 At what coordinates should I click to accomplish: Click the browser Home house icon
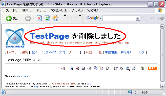55,18
